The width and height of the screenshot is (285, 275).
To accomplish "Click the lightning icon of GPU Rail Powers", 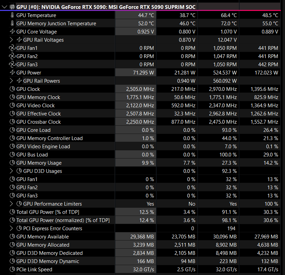I will point(19,81).
